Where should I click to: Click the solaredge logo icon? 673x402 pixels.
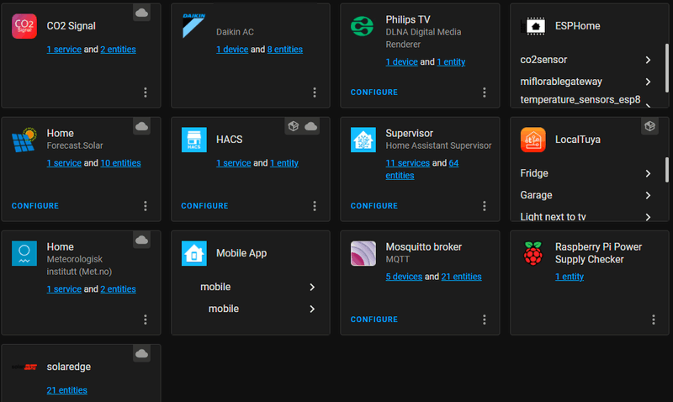point(24,367)
